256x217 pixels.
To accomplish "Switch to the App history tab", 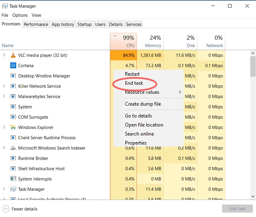I will [63, 24].
